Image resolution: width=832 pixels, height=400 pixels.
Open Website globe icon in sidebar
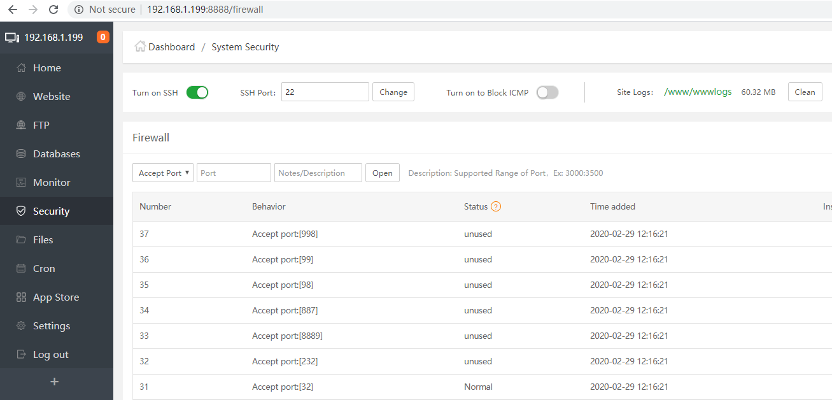point(21,97)
